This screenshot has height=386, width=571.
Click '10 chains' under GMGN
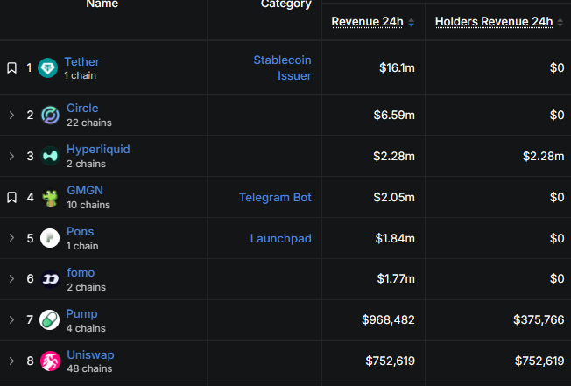point(88,205)
